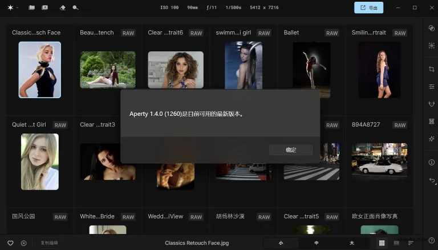Select small thumbnail size 小
This screenshot has height=250, width=438.
[281, 243]
